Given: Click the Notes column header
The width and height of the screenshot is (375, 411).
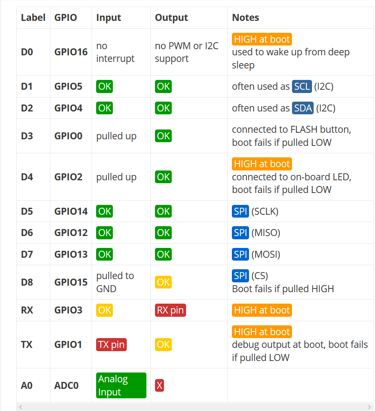Looking at the screenshot, I should (245, 18).
